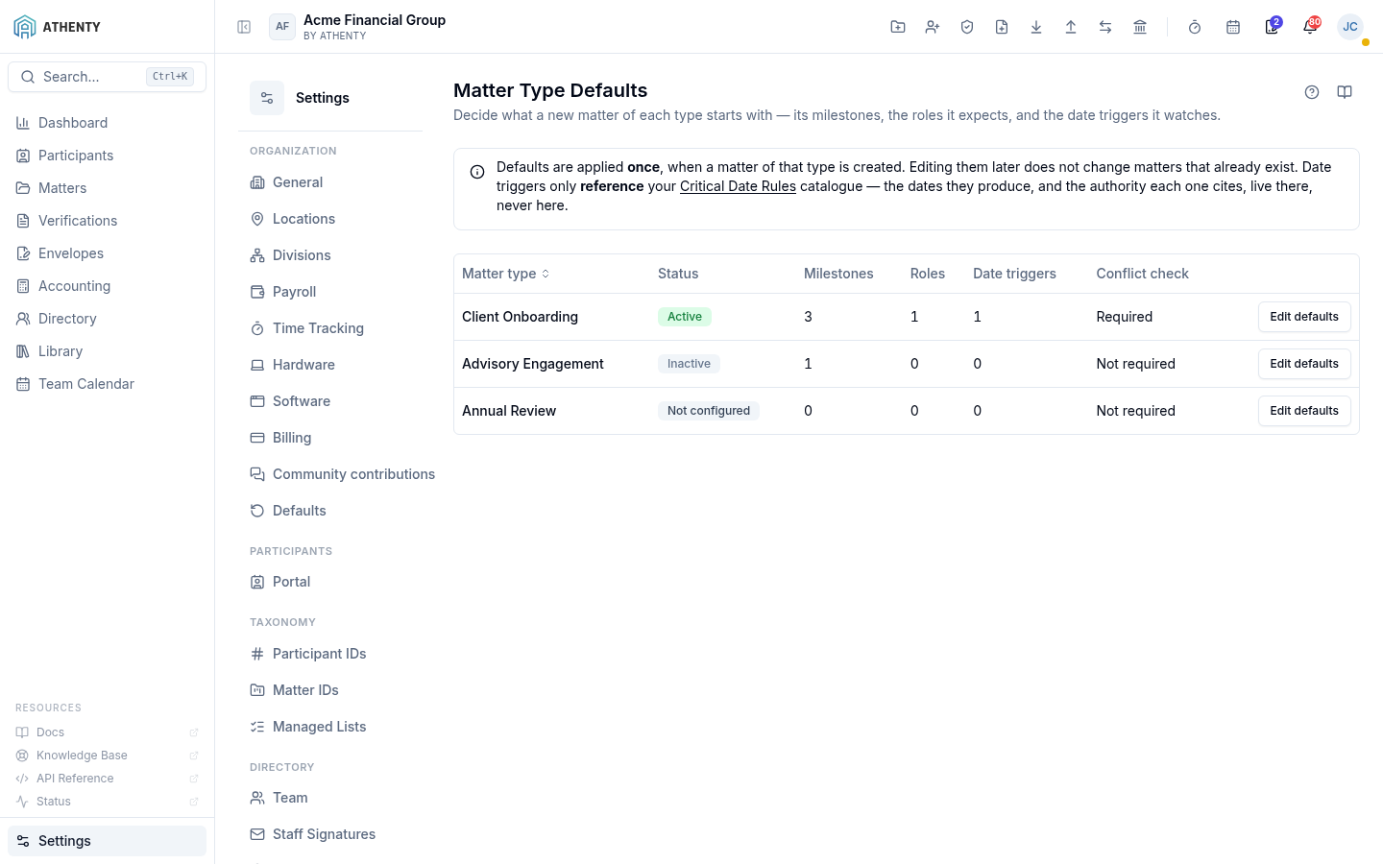
Task: Click the Search field in sidebar
Action: (107, 77)
